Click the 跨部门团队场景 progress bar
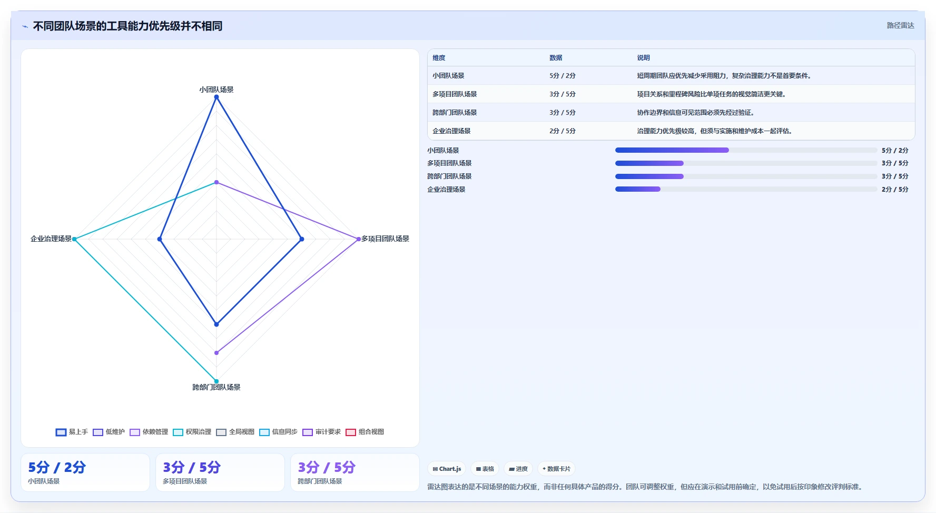Image resolution: width=936 pixels, height=513 pixels. coord(746,176)
